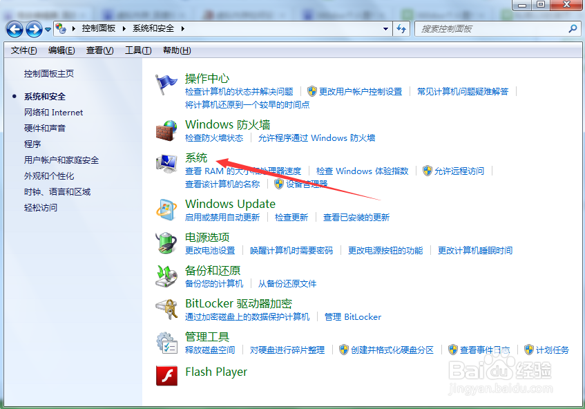This screenshot has height=409, width=585.
Task: Open the 文件(F) menu
Action: tap(23, 50)
